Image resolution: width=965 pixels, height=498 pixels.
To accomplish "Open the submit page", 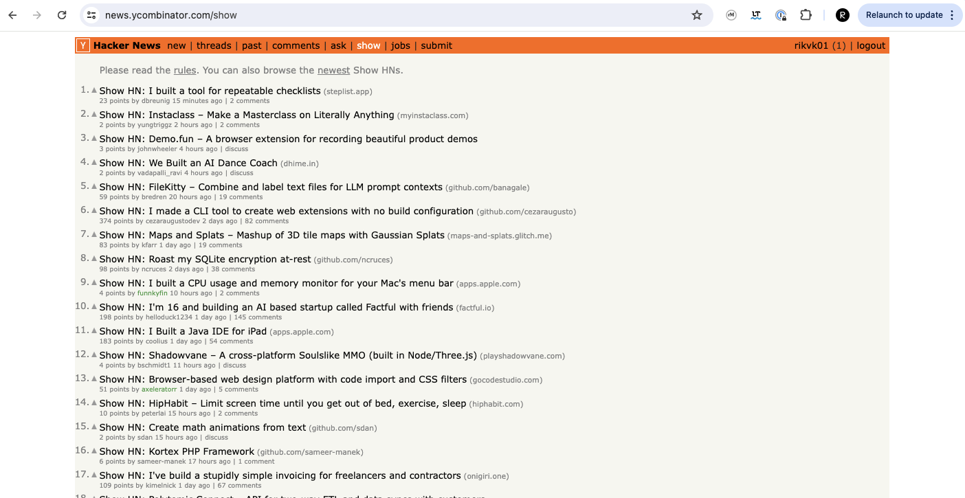I will pyautogui.click(x=436, y=45).
